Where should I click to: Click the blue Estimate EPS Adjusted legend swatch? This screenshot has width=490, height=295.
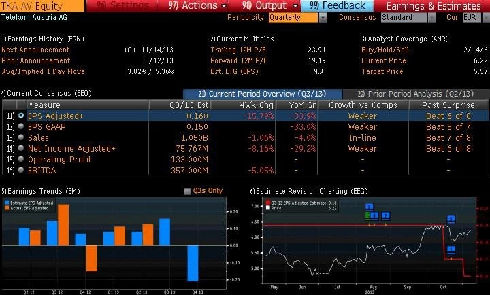[x=7, y=203]
